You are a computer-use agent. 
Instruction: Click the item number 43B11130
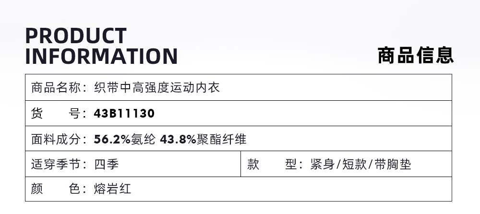[124, 114]
